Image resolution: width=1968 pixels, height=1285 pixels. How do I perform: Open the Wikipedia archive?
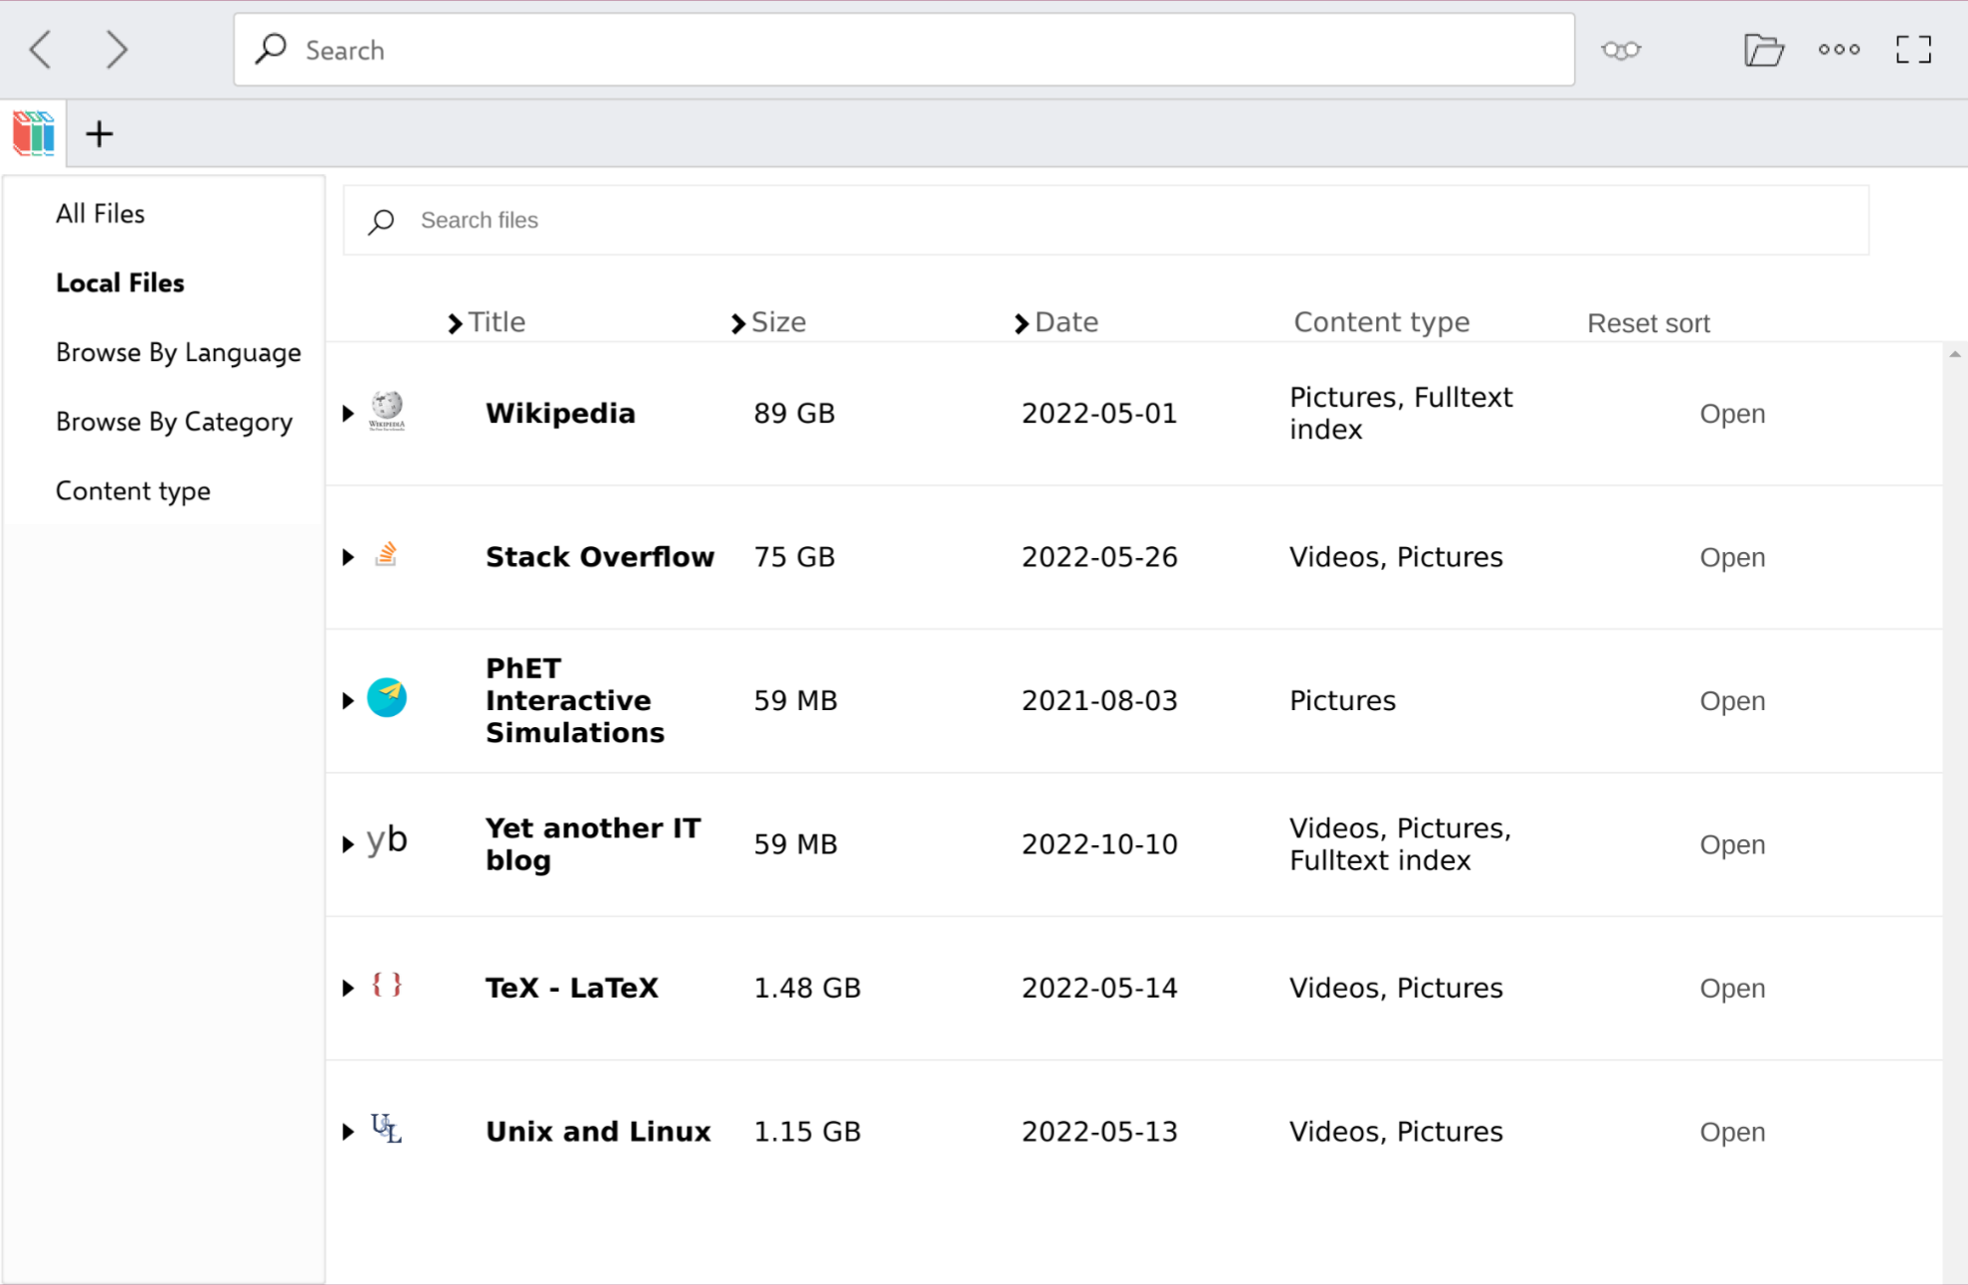[1732, 413]
